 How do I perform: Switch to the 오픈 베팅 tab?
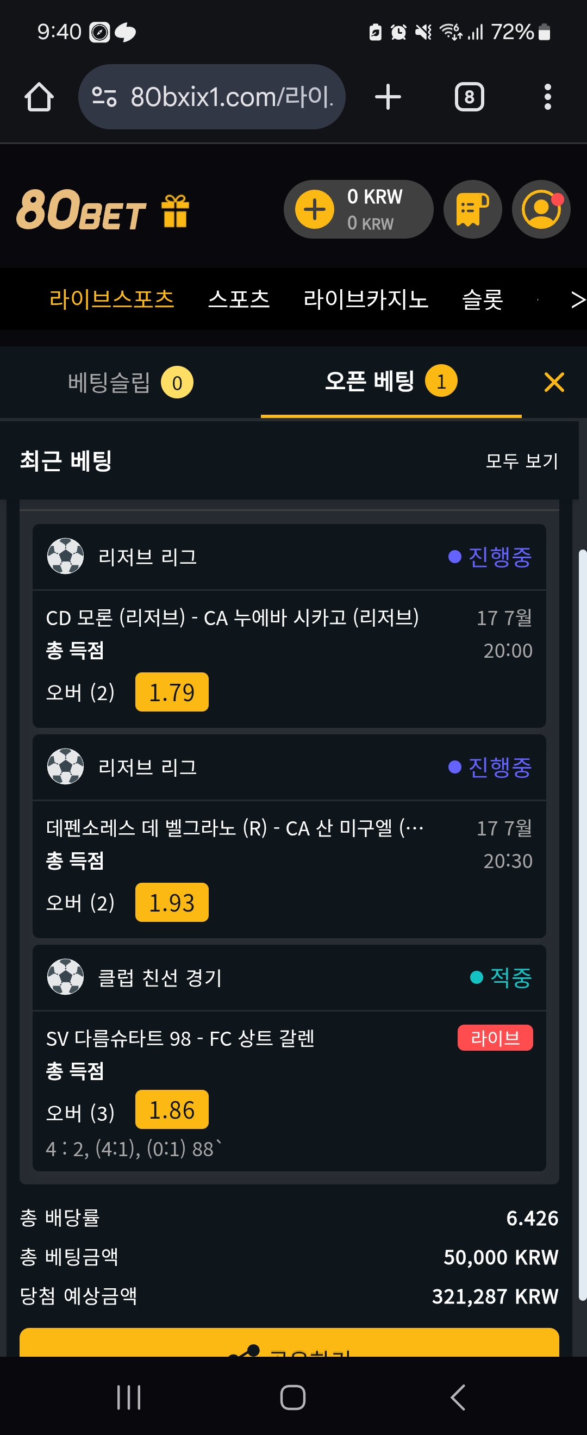(391, 382)
